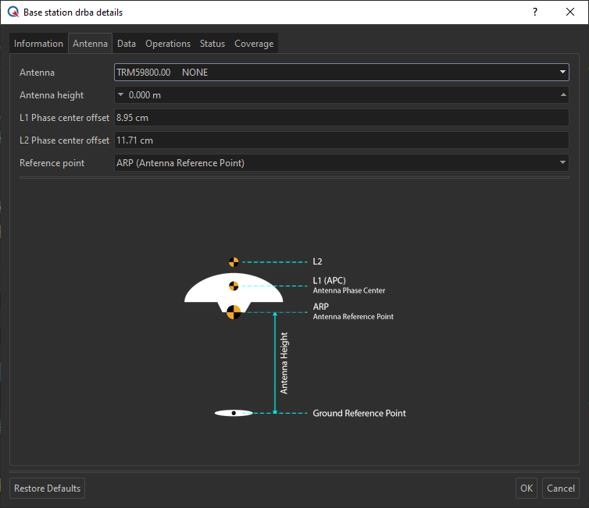Click the L2 Phase center offset field
589x508 pixels.
pyautogui.click(x=341, y=140)
